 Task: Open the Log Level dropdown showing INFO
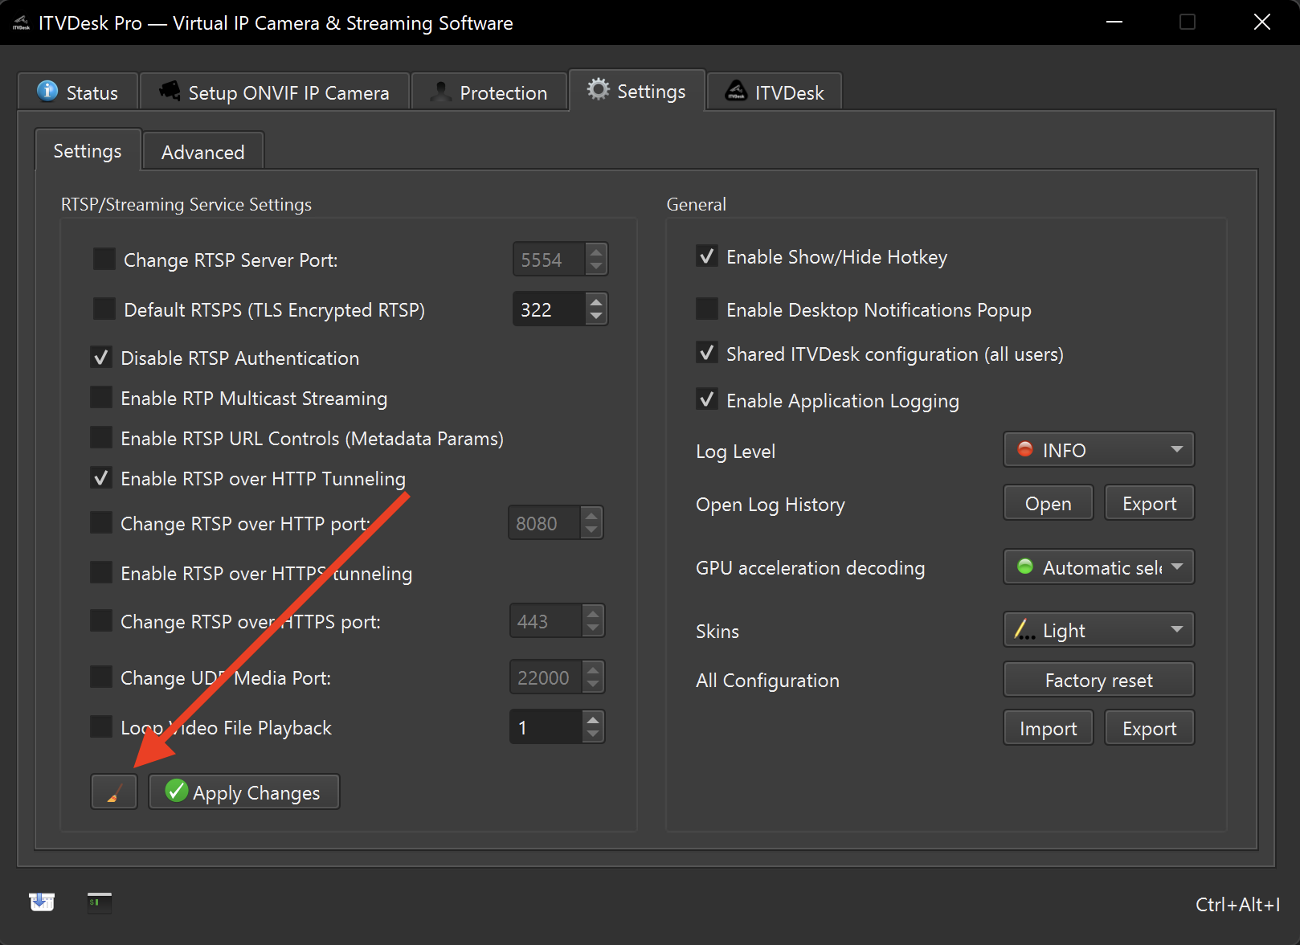coord(1098,450)
